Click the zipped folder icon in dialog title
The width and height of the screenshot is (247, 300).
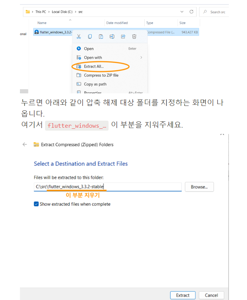(x=36, y=144)
